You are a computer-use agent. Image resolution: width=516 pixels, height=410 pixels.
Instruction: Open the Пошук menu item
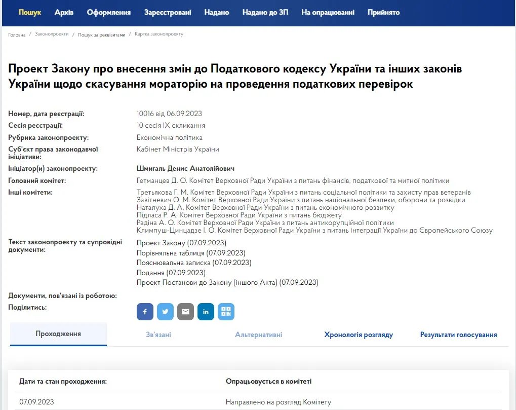tap(30, 12)
